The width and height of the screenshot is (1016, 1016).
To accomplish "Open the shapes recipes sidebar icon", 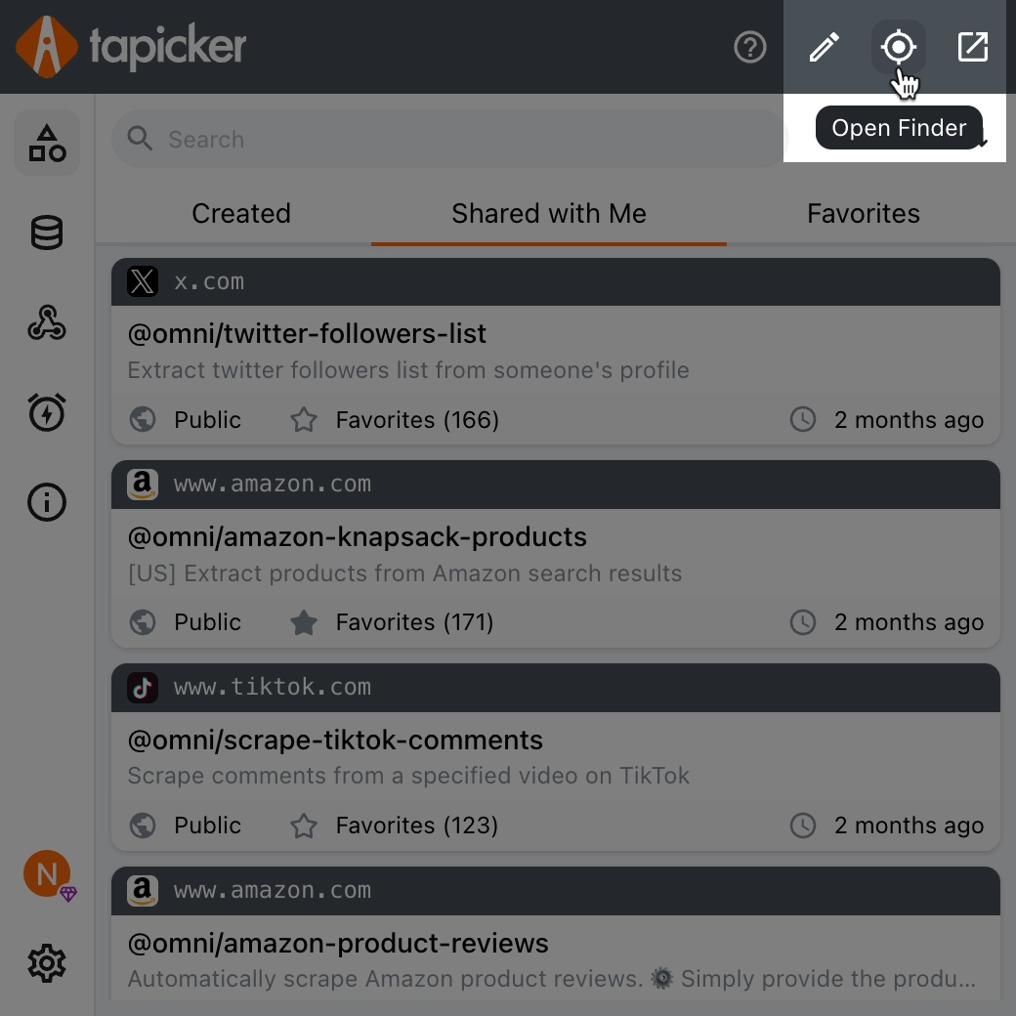I will (x=47, y=143).
